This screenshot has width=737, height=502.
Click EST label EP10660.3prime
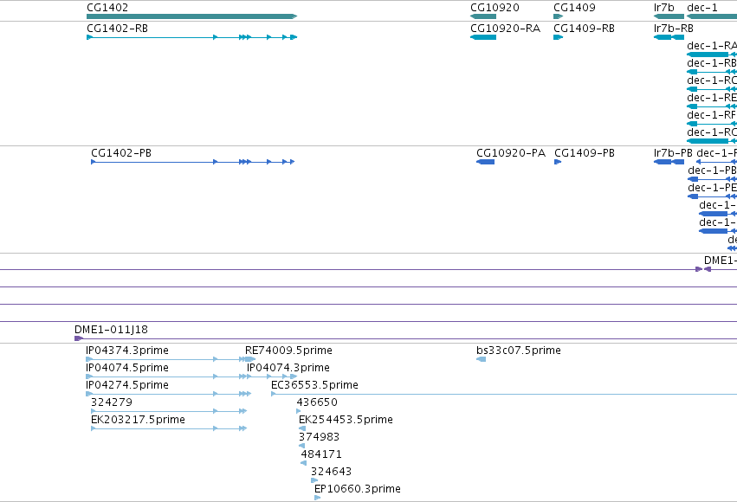pyautogui.click(x=357, y=489)
